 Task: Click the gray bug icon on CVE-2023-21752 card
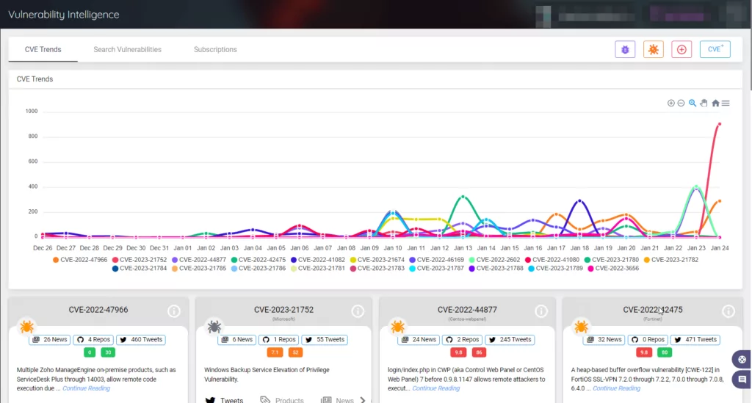[x=214, y=327]
